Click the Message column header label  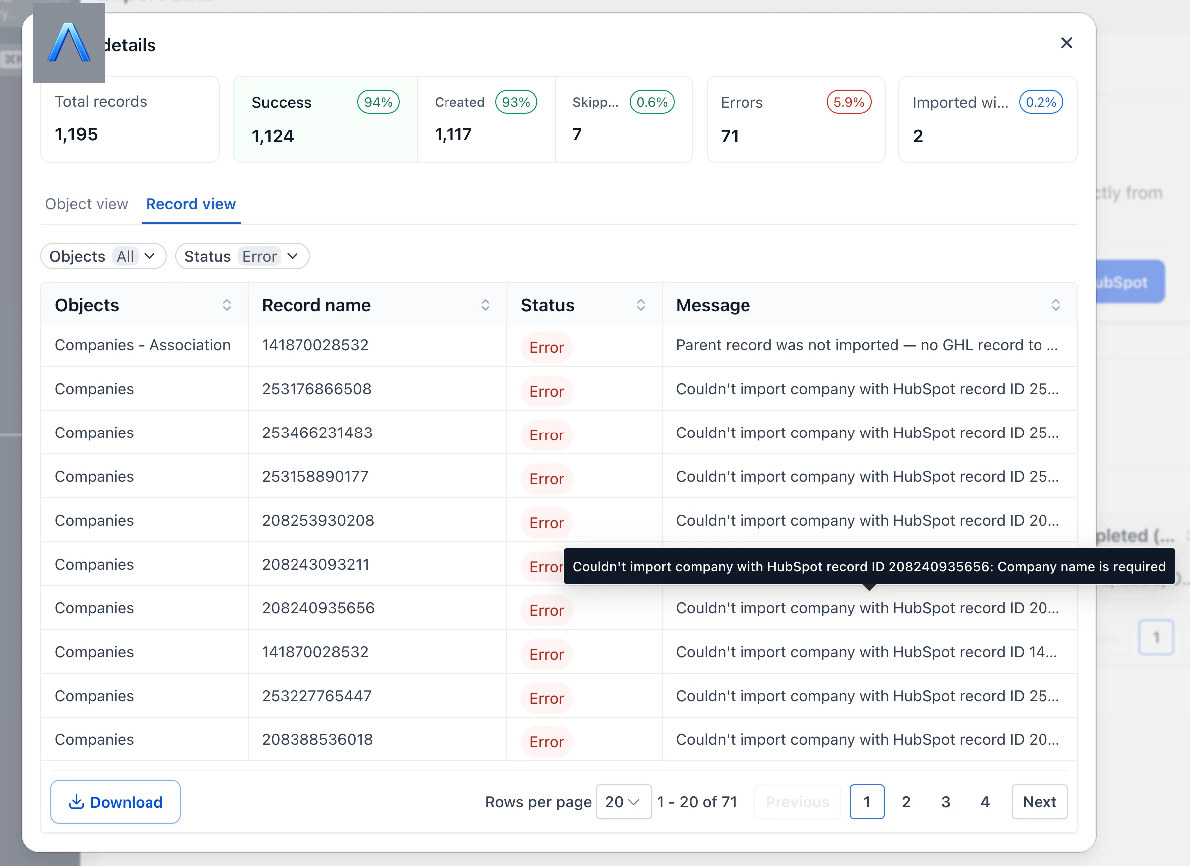click(713, 305)
